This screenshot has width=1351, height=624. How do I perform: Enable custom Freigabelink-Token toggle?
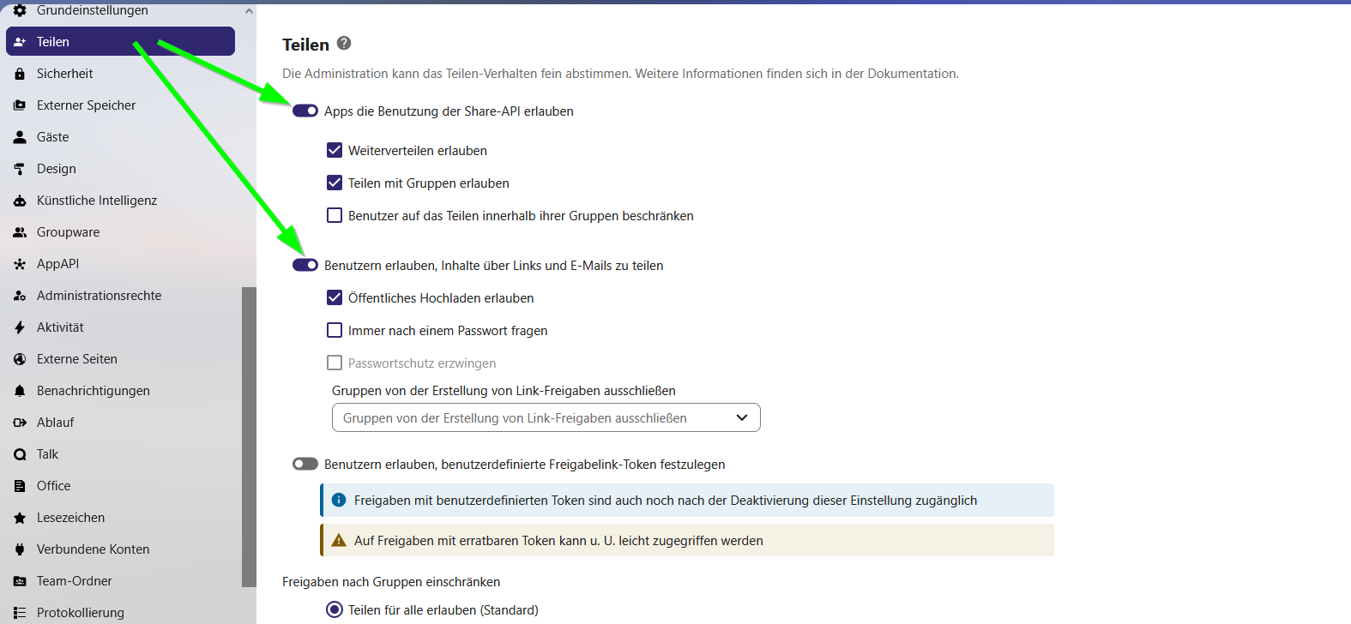305,464
